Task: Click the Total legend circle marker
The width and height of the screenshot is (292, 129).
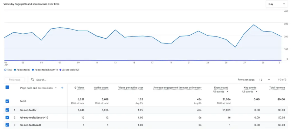Action: tap(5, 70)
